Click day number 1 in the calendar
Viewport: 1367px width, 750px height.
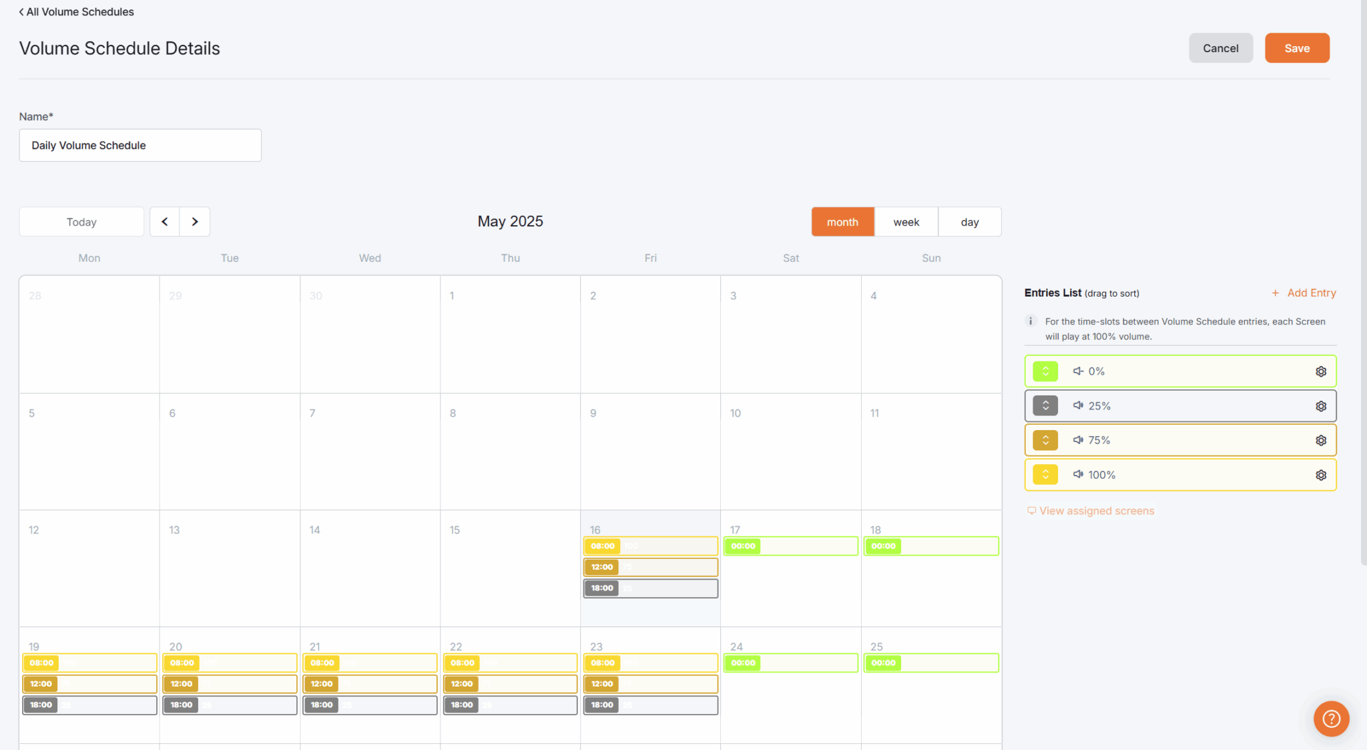pos(452,296)
